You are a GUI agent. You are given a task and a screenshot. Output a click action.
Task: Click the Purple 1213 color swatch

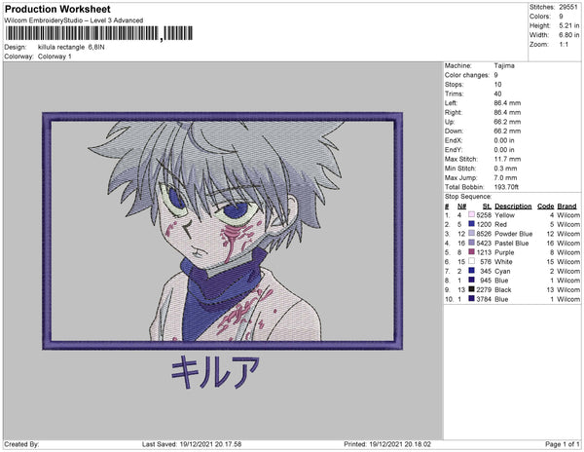(x=471, y=252)
